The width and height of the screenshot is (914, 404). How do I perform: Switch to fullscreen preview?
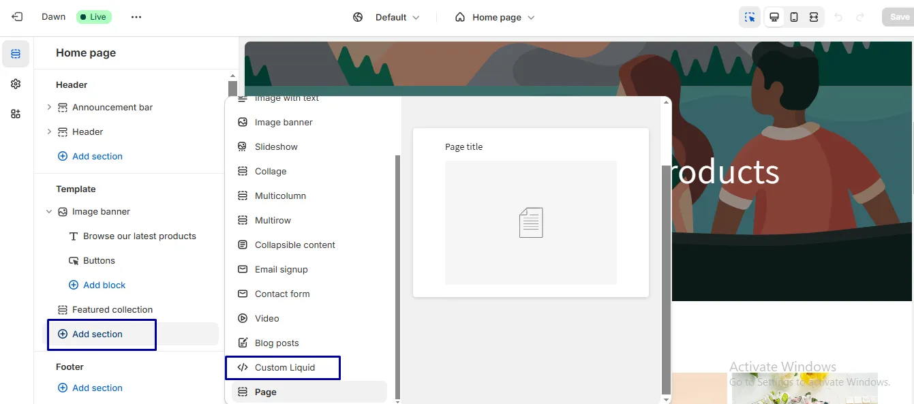click(x=814, y=17)
